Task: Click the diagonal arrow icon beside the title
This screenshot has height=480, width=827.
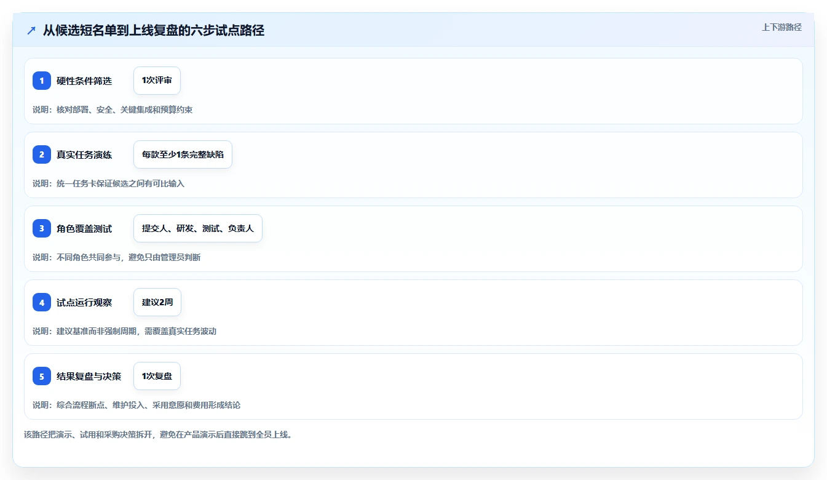Action: [x=31, y=31]
